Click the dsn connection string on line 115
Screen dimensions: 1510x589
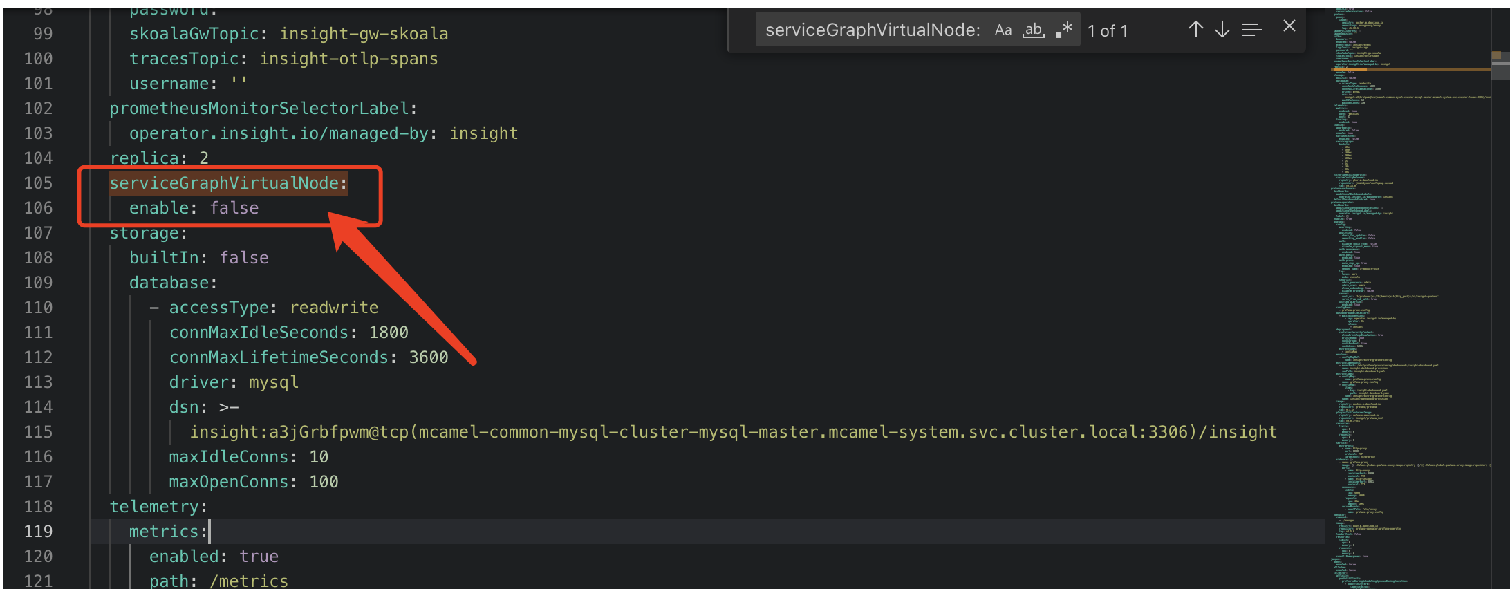[733, 432]
